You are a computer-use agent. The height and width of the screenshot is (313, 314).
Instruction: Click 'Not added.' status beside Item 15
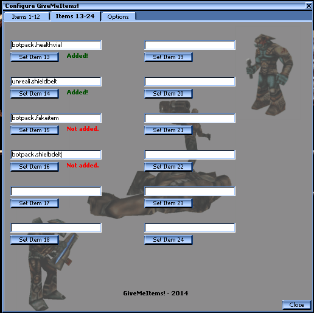coord(83,129)
